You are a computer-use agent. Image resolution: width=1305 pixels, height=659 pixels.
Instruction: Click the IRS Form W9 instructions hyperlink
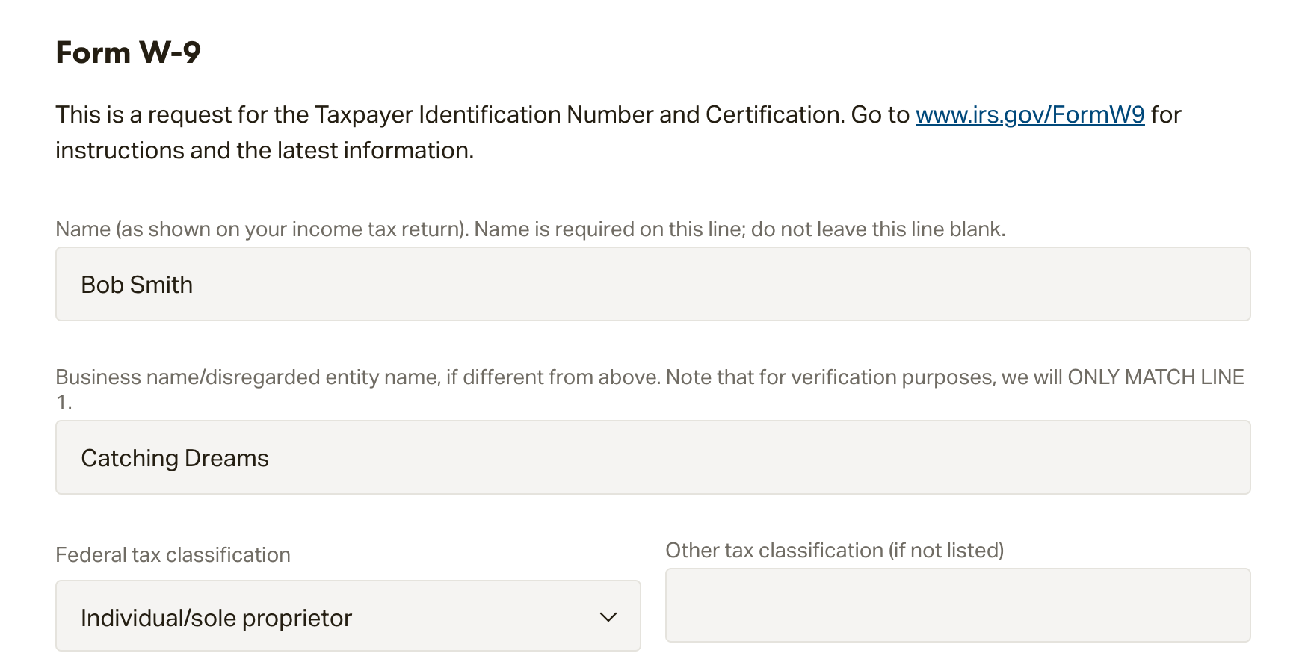pyautogui.click(x=1029, y=114)
